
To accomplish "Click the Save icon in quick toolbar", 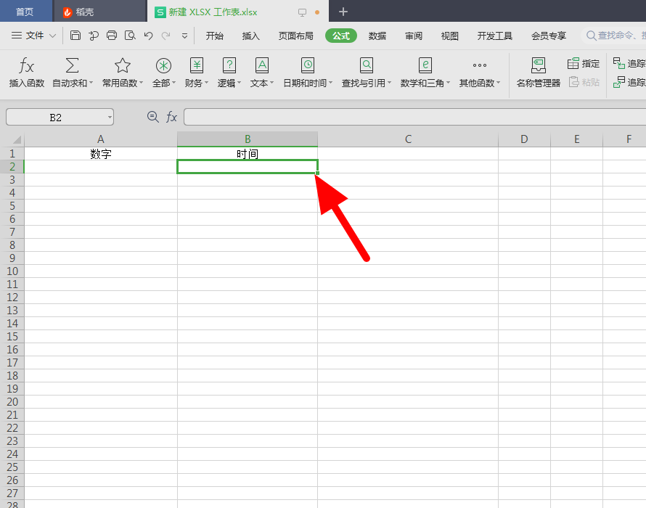I will 75,36.
